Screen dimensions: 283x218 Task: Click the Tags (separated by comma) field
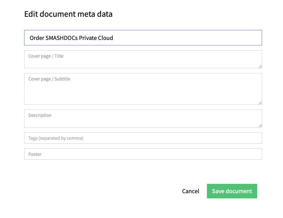(143, 138)
